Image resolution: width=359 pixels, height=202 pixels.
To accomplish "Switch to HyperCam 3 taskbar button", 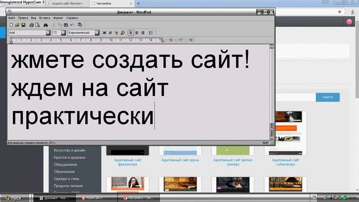I will [x=96, y=198].
